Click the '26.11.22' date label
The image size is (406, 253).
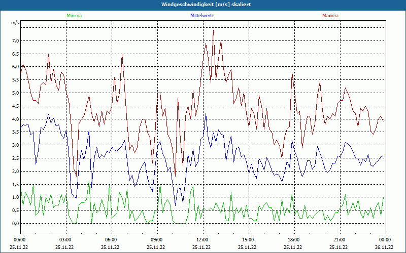tap(384, 247)
